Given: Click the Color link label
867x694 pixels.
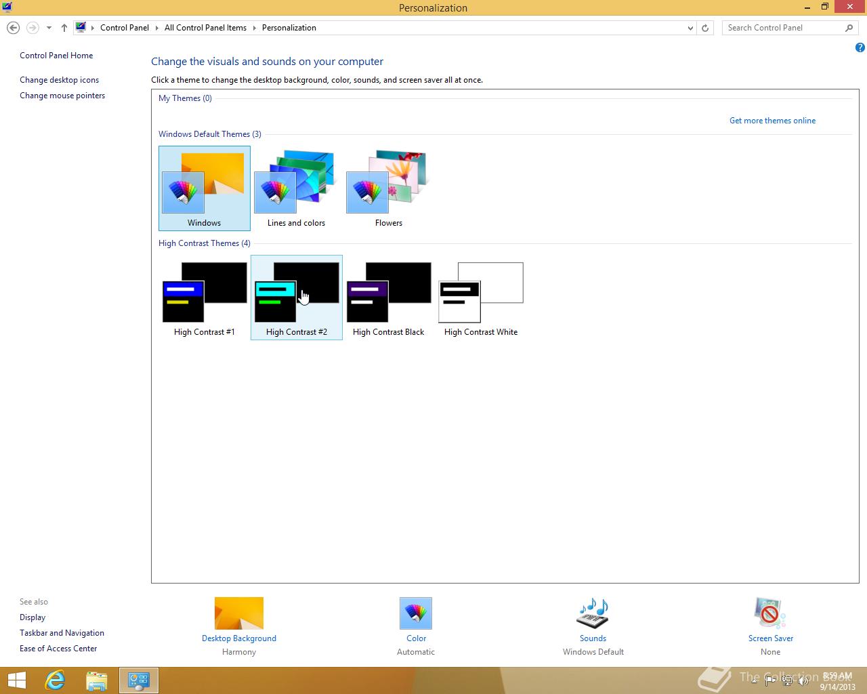Looking at the screenshot, I should 416,638.
